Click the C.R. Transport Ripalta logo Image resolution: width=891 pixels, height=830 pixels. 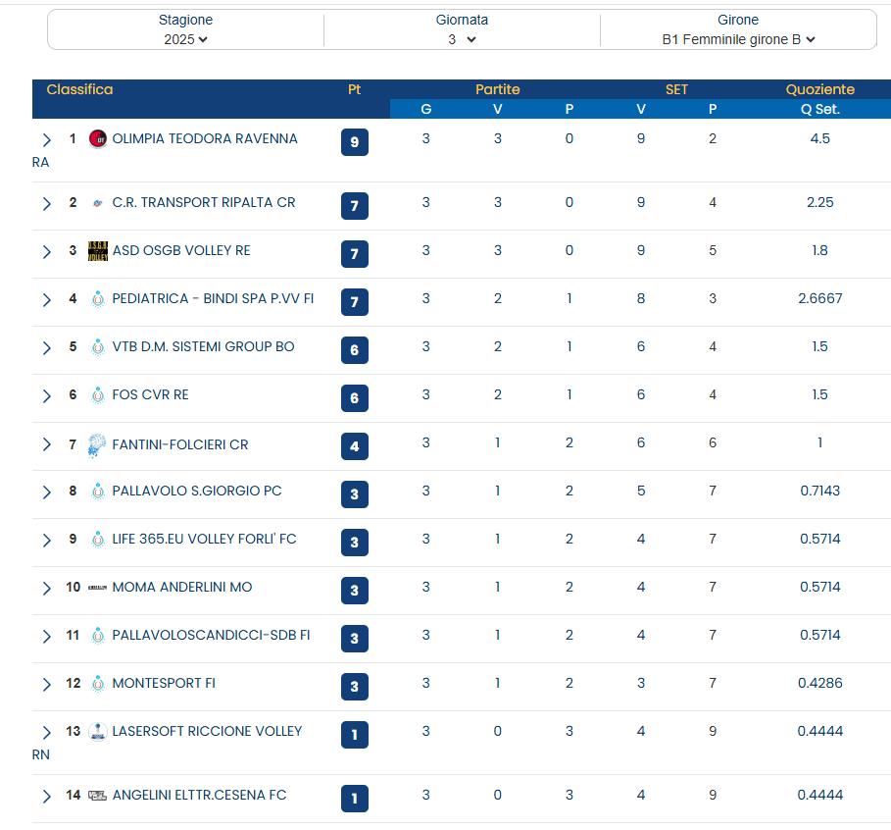[x=97, y=203]
